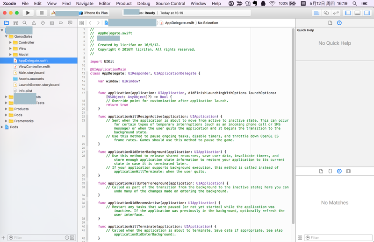
Task: Show the Object library icon
Action: [339, 171]
